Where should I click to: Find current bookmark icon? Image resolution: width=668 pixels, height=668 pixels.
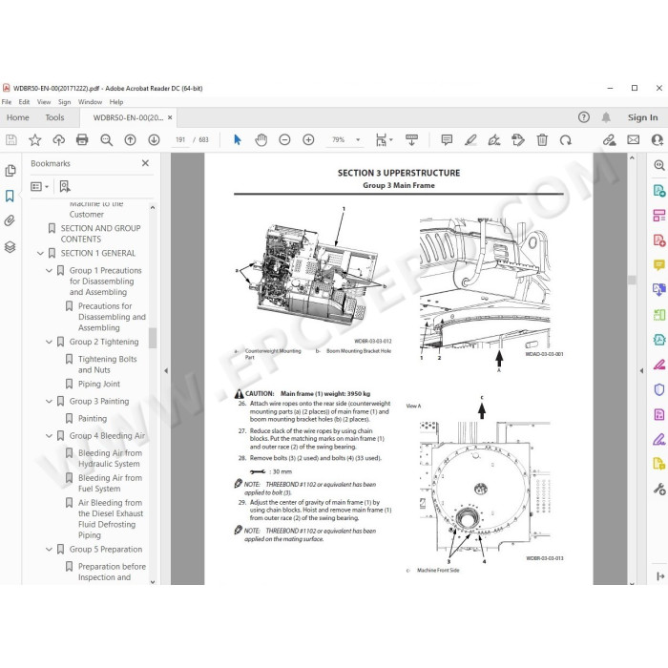coord(65,187)
